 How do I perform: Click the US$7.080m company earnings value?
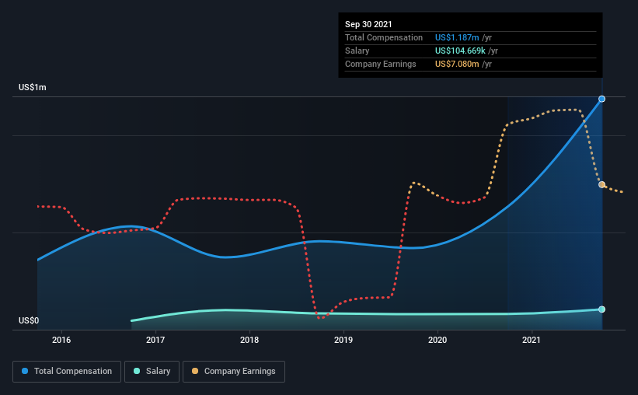coord(457,64)
